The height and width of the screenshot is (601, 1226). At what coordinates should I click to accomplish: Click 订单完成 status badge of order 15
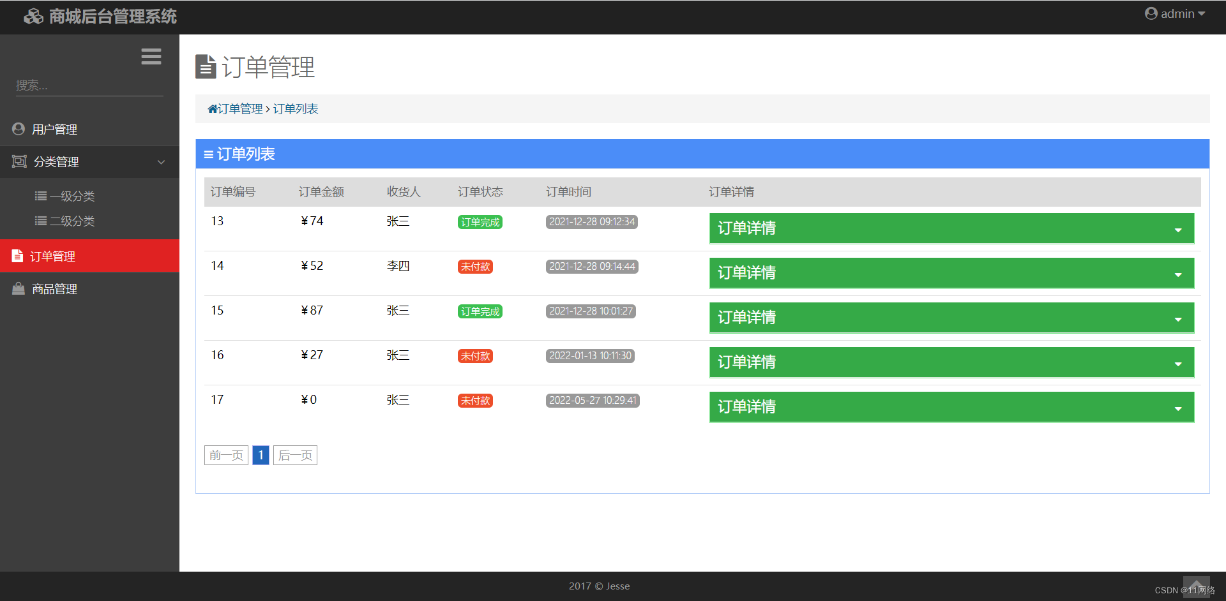[x=480, y=311]
